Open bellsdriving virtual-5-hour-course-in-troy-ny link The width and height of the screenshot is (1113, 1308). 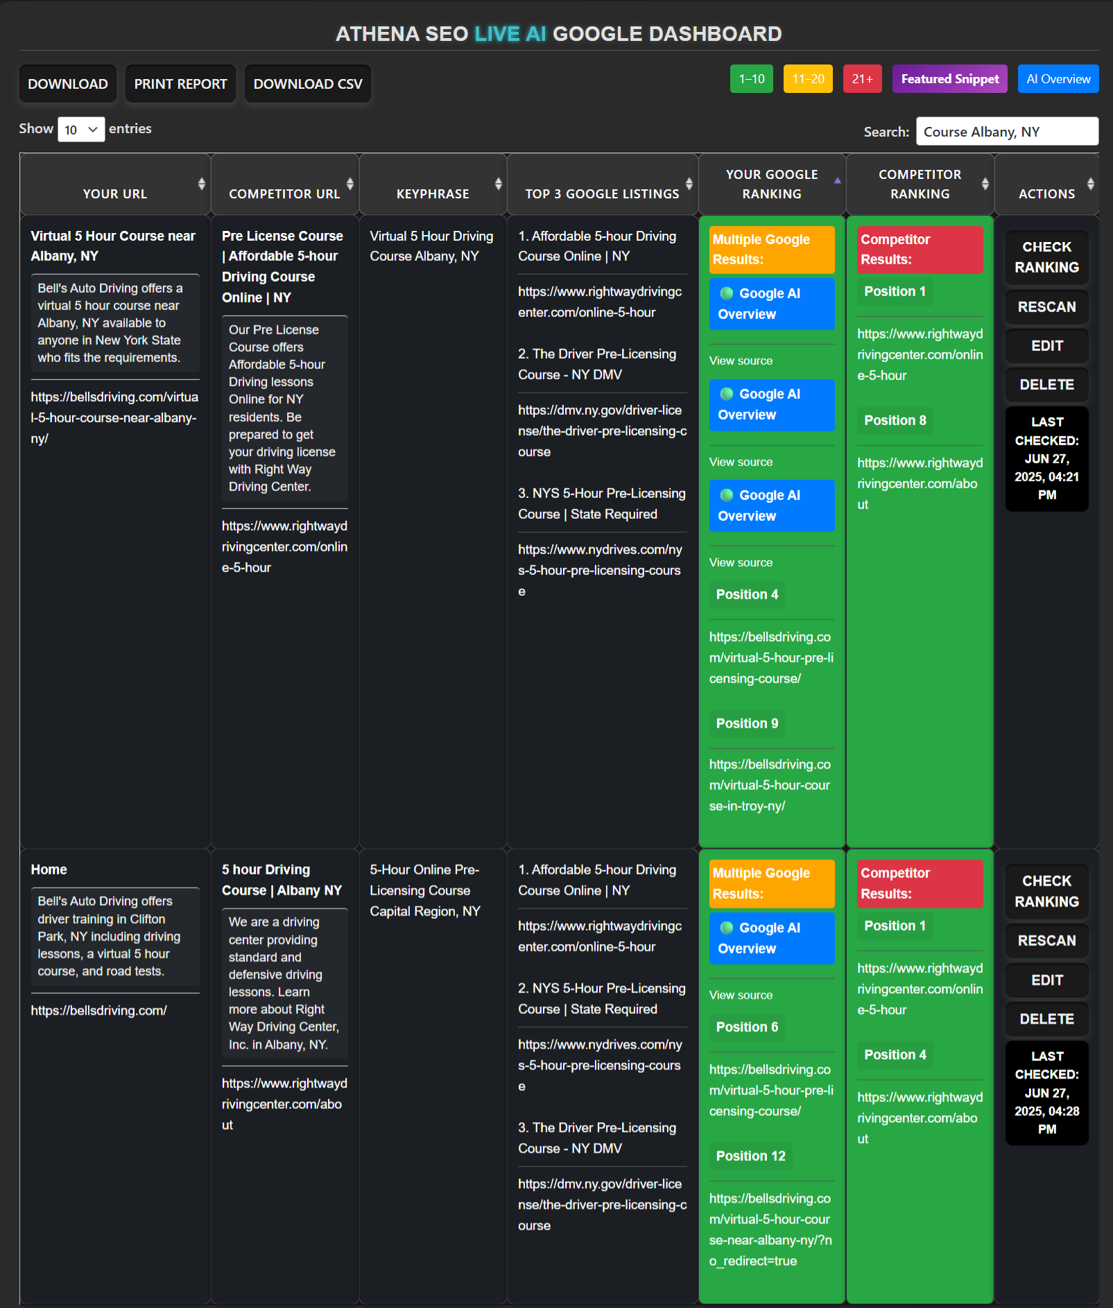[770, 785]
